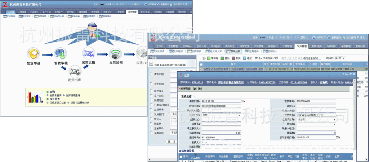
Task: Open the bar chart statistics icon in back window
Action: pos(36,97)
